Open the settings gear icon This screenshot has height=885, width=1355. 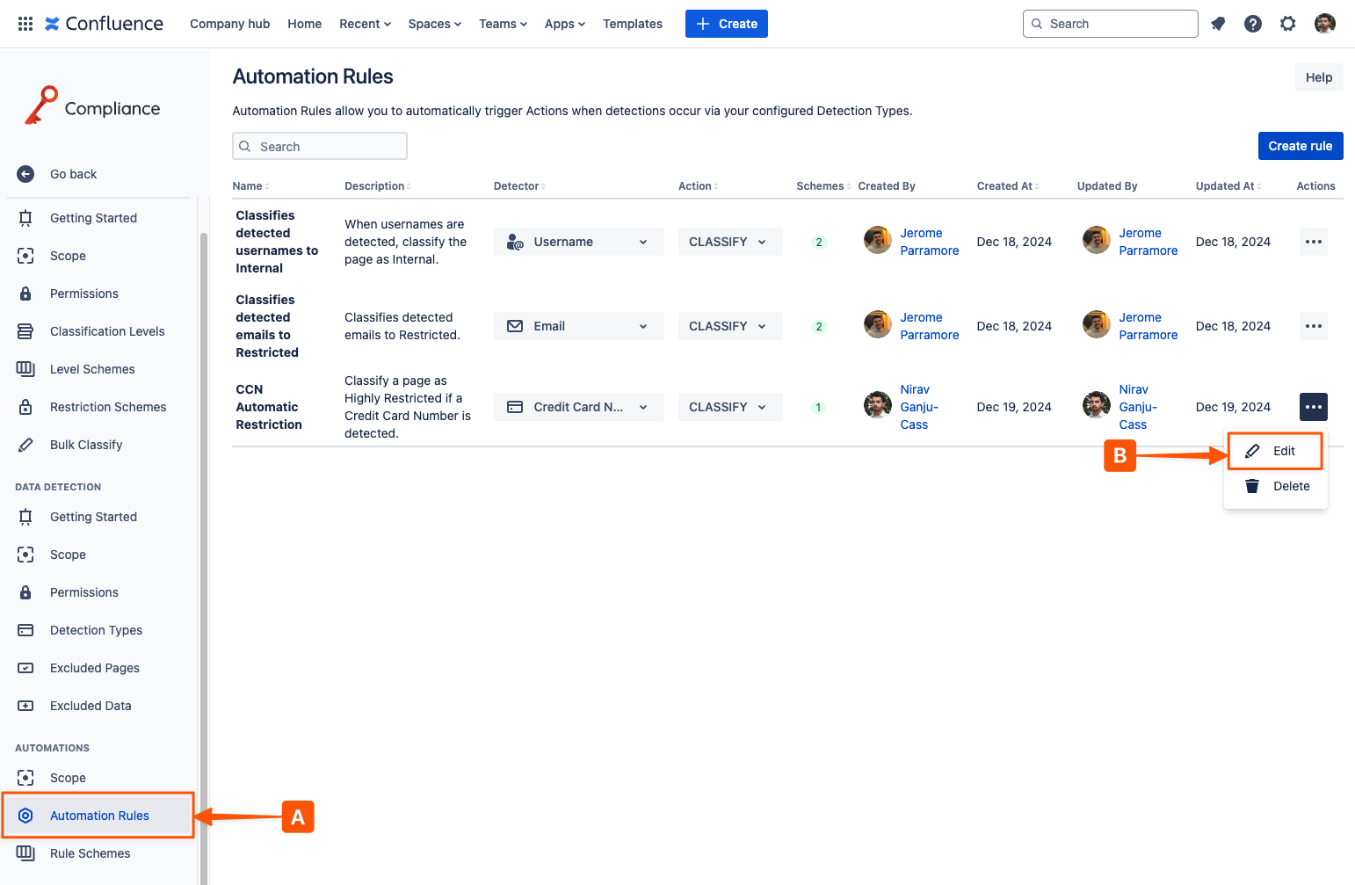(x=1288, y=24)
